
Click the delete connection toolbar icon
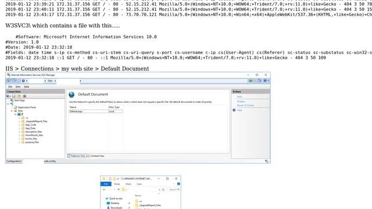click(24, 96)
